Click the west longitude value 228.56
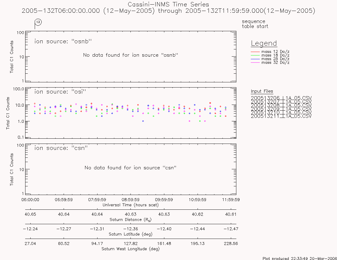 point(231,244)
